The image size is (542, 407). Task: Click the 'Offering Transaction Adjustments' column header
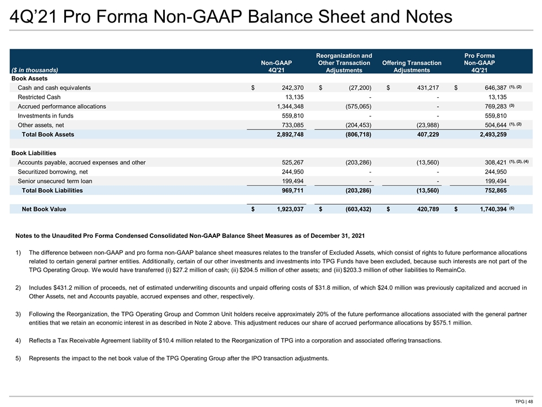[412, 66]
